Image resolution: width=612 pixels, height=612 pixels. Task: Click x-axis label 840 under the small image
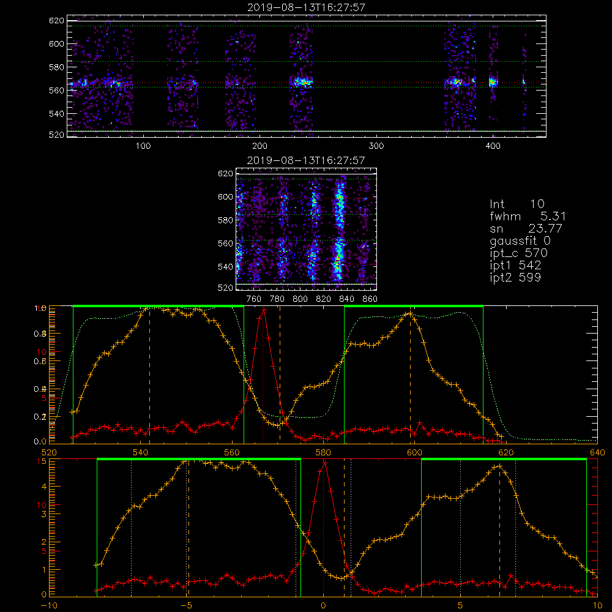346,299
